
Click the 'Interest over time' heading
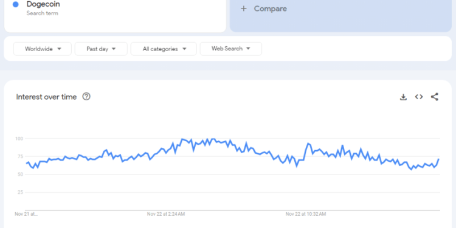click(x=47, y=97)
